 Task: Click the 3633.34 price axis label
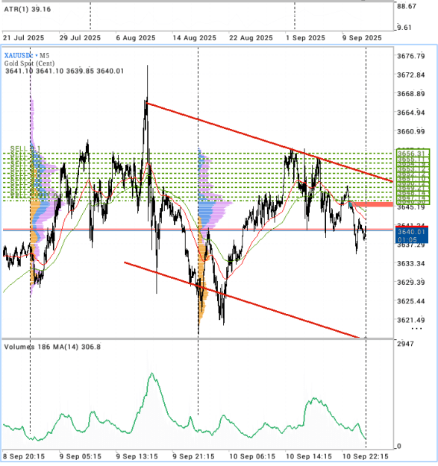(x=411, y=264)
